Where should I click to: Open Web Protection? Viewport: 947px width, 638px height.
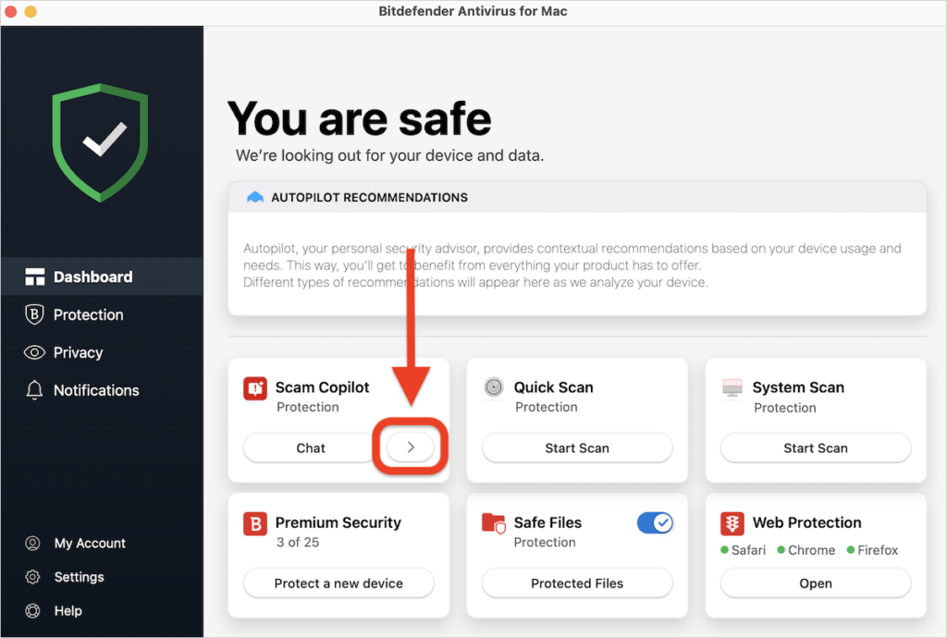tap(815, 583)
